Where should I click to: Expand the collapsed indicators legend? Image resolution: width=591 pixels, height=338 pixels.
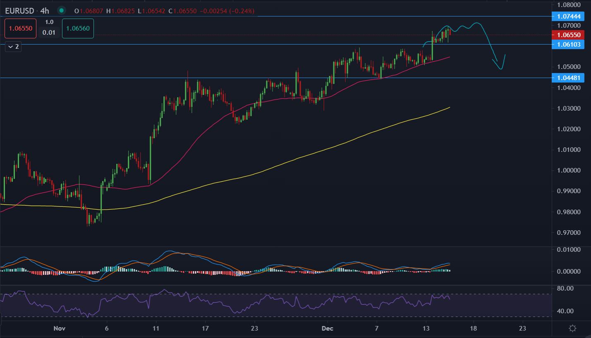point(12,47)
